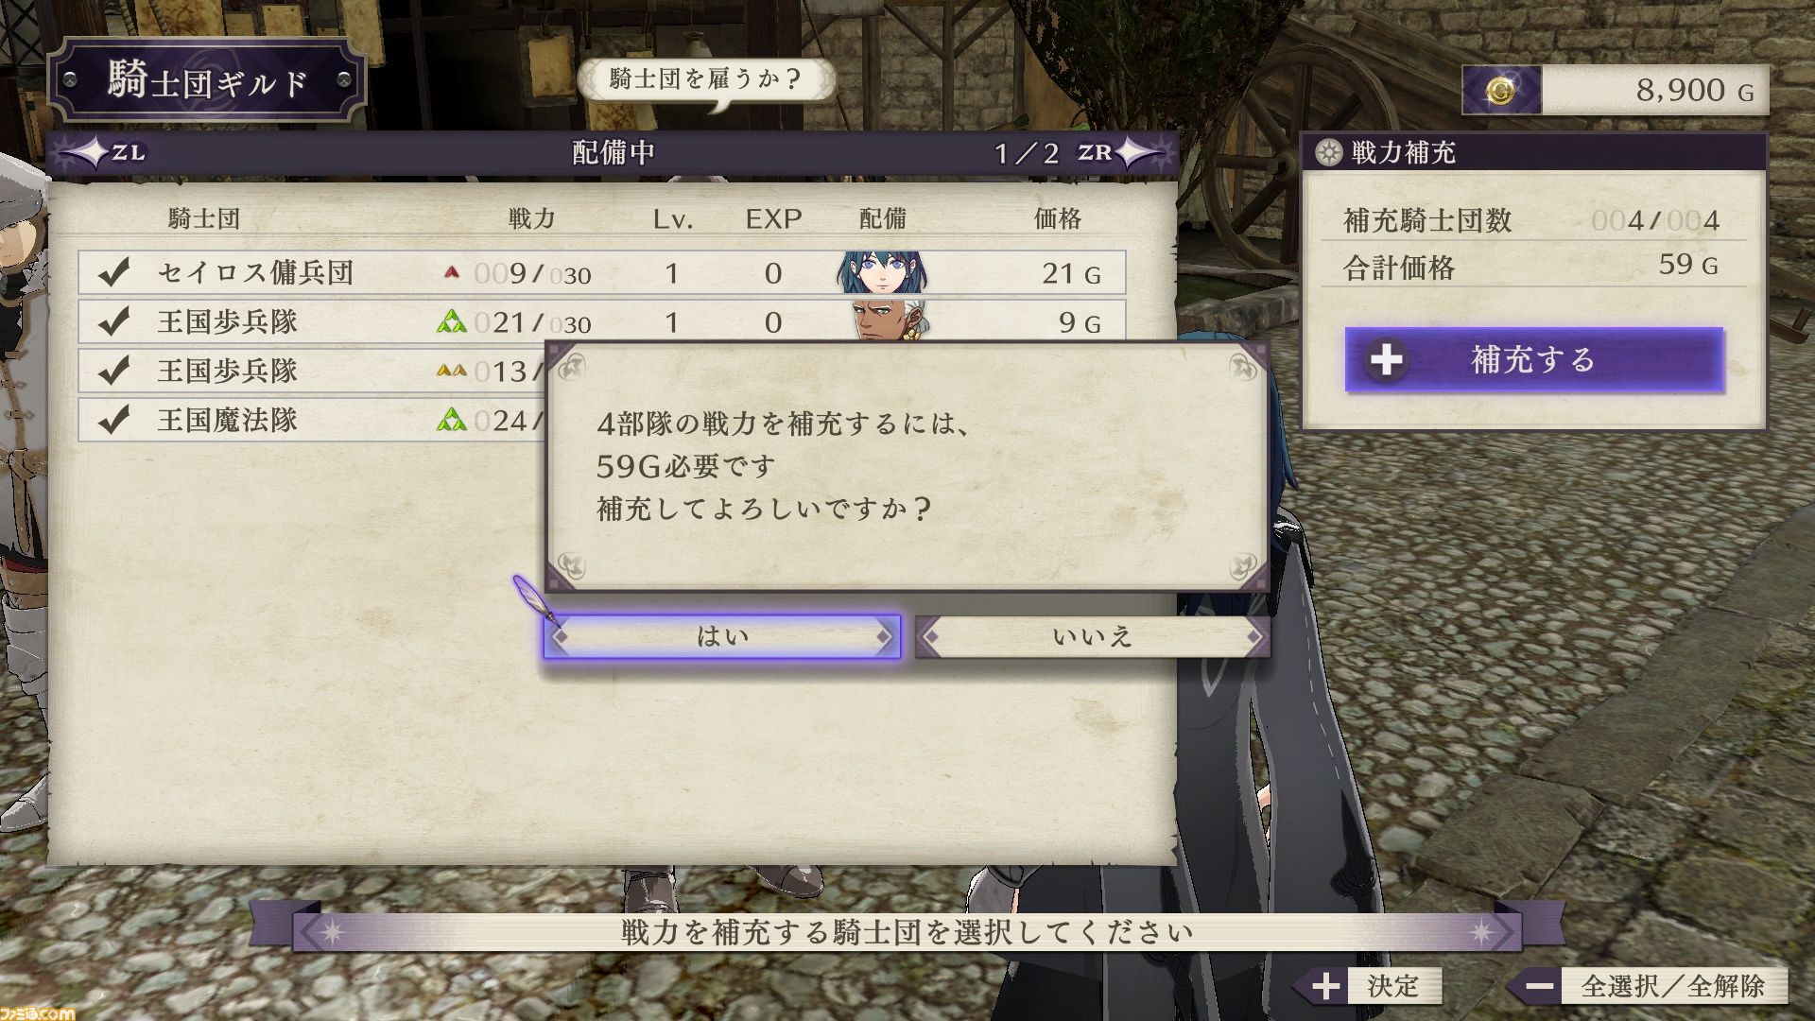Confirm with the はい button
Viewport: 1815px width, 1021px height.
[722, 637]
